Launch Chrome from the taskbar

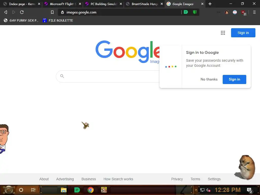[91, 190]
